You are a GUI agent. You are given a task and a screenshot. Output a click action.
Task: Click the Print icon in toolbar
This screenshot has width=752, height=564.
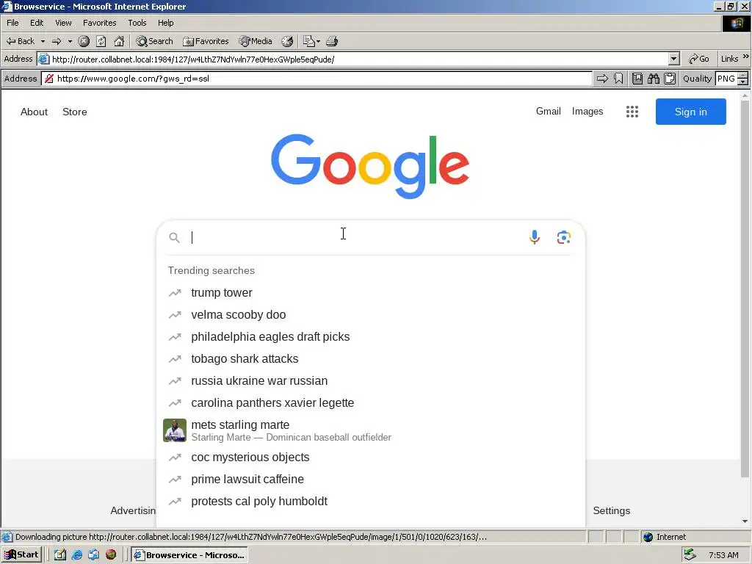tap(332, 41)
